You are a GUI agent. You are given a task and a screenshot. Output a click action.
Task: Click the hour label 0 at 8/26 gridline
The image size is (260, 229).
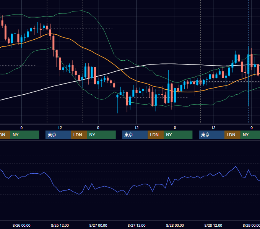[21, 128]
